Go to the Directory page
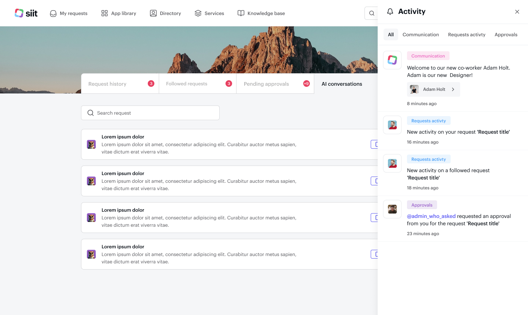The image size is (528, 315). pos(165,13)
